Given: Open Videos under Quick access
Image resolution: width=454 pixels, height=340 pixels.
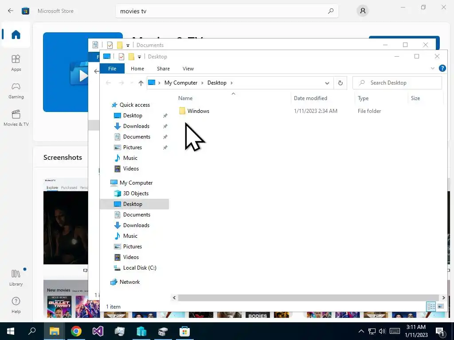Looking at the screenshot, I should click(x=131, y=169).
